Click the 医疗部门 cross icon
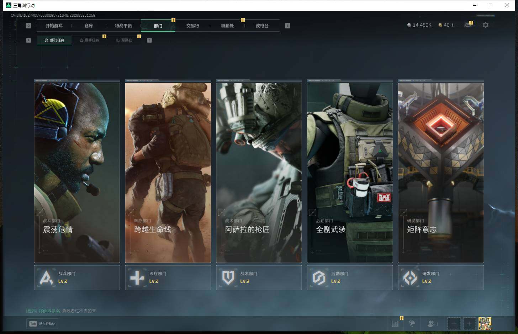Image resolution: width=518 pixels, height=334 pixels. pyautogui.click(x=137, y=277)
